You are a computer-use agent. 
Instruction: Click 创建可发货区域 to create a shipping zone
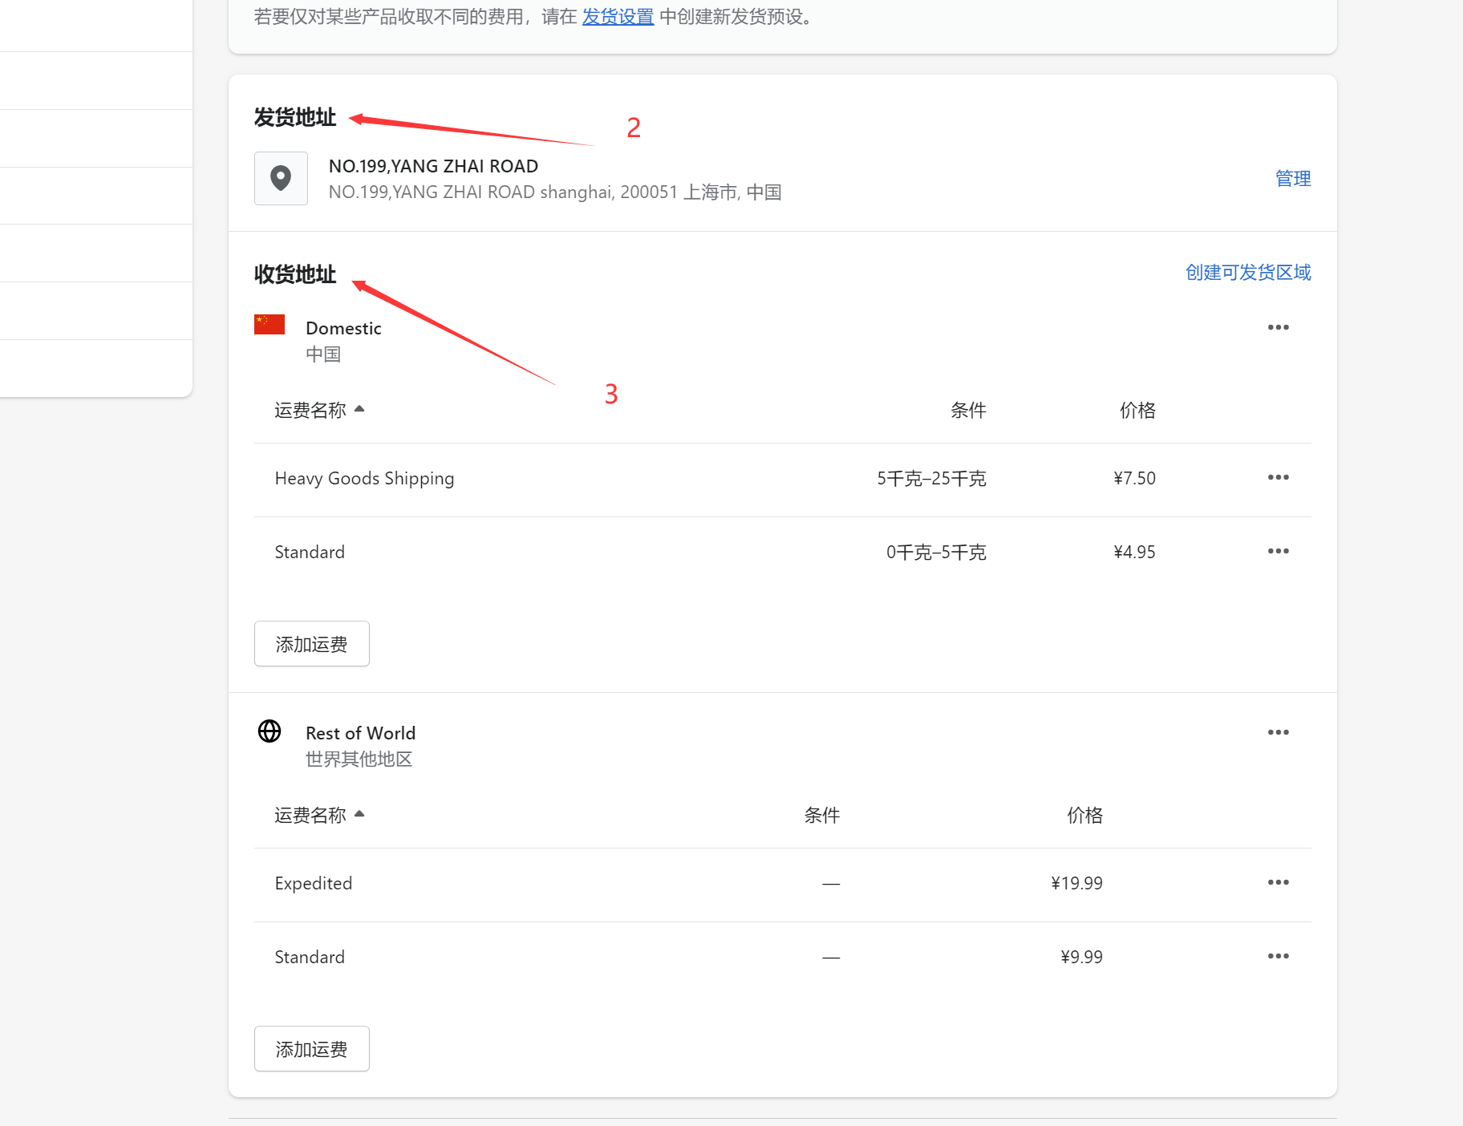tap(1248, 273)
